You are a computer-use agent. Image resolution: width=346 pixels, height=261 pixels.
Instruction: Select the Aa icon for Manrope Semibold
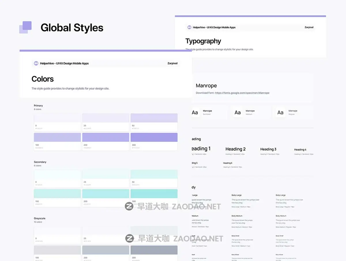(x=195, y=113)
